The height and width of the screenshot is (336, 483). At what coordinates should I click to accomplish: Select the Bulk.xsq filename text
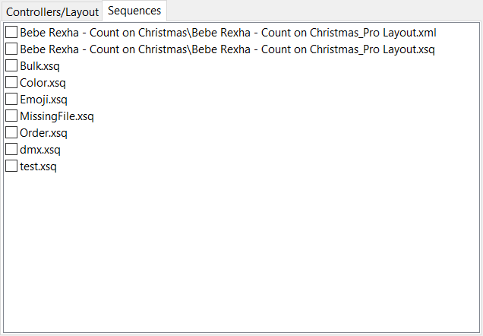[39, 66]
